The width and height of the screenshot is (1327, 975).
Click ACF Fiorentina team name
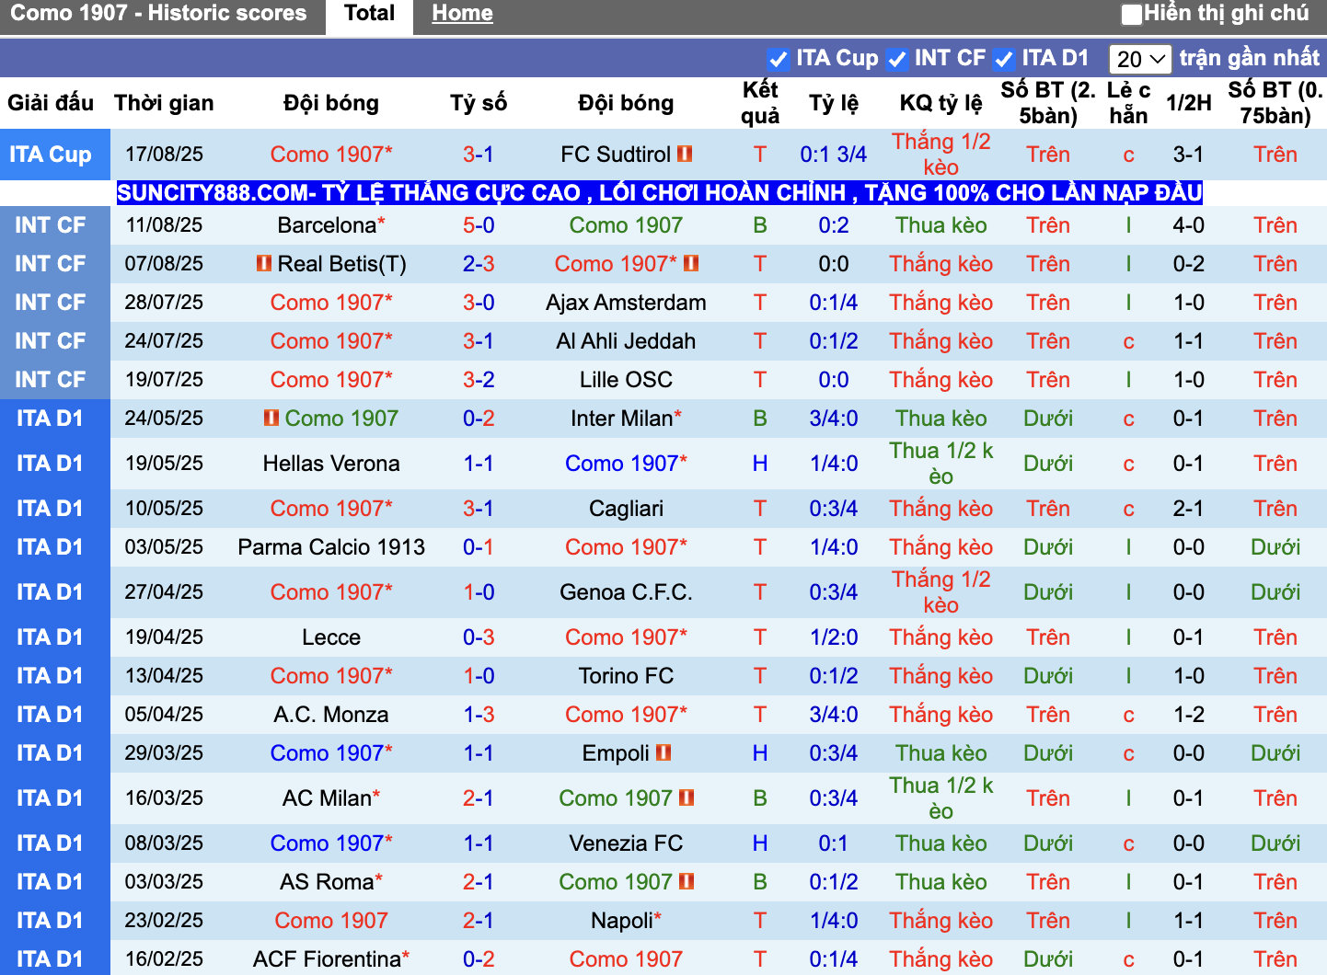tap(328, 959)
